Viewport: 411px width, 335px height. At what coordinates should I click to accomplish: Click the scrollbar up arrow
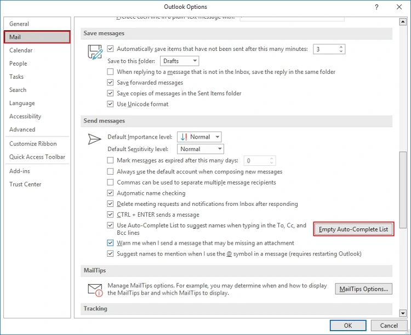click(x=403, y=21)
